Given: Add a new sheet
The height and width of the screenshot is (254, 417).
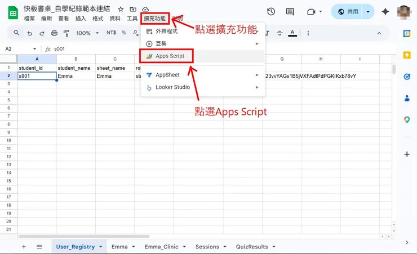Looking at the screenshot, I should point(24,247).
